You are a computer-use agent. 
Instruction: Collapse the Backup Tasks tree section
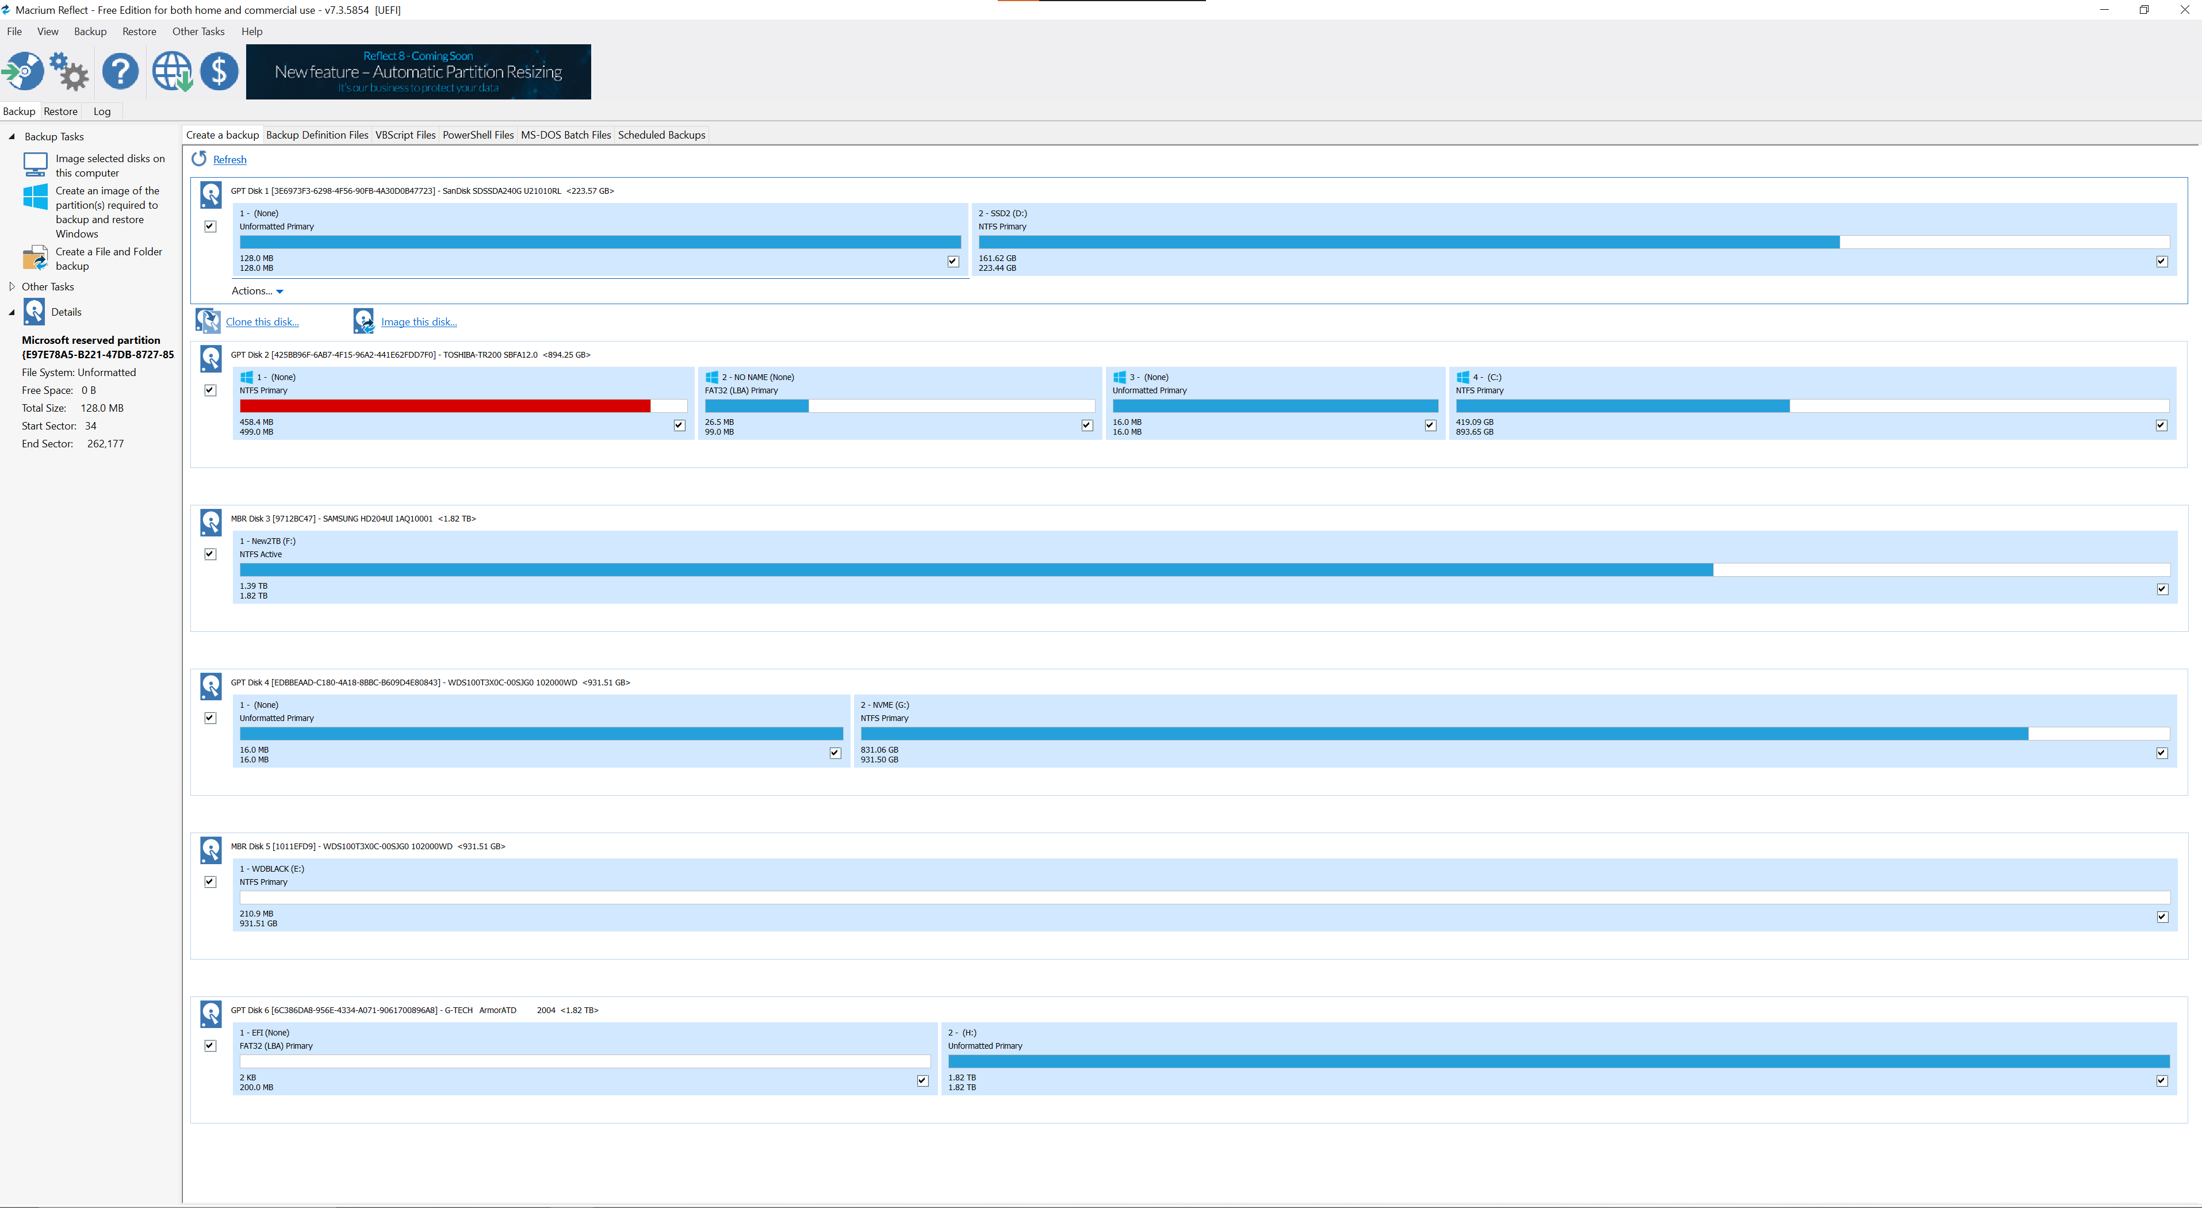(12, 137)
